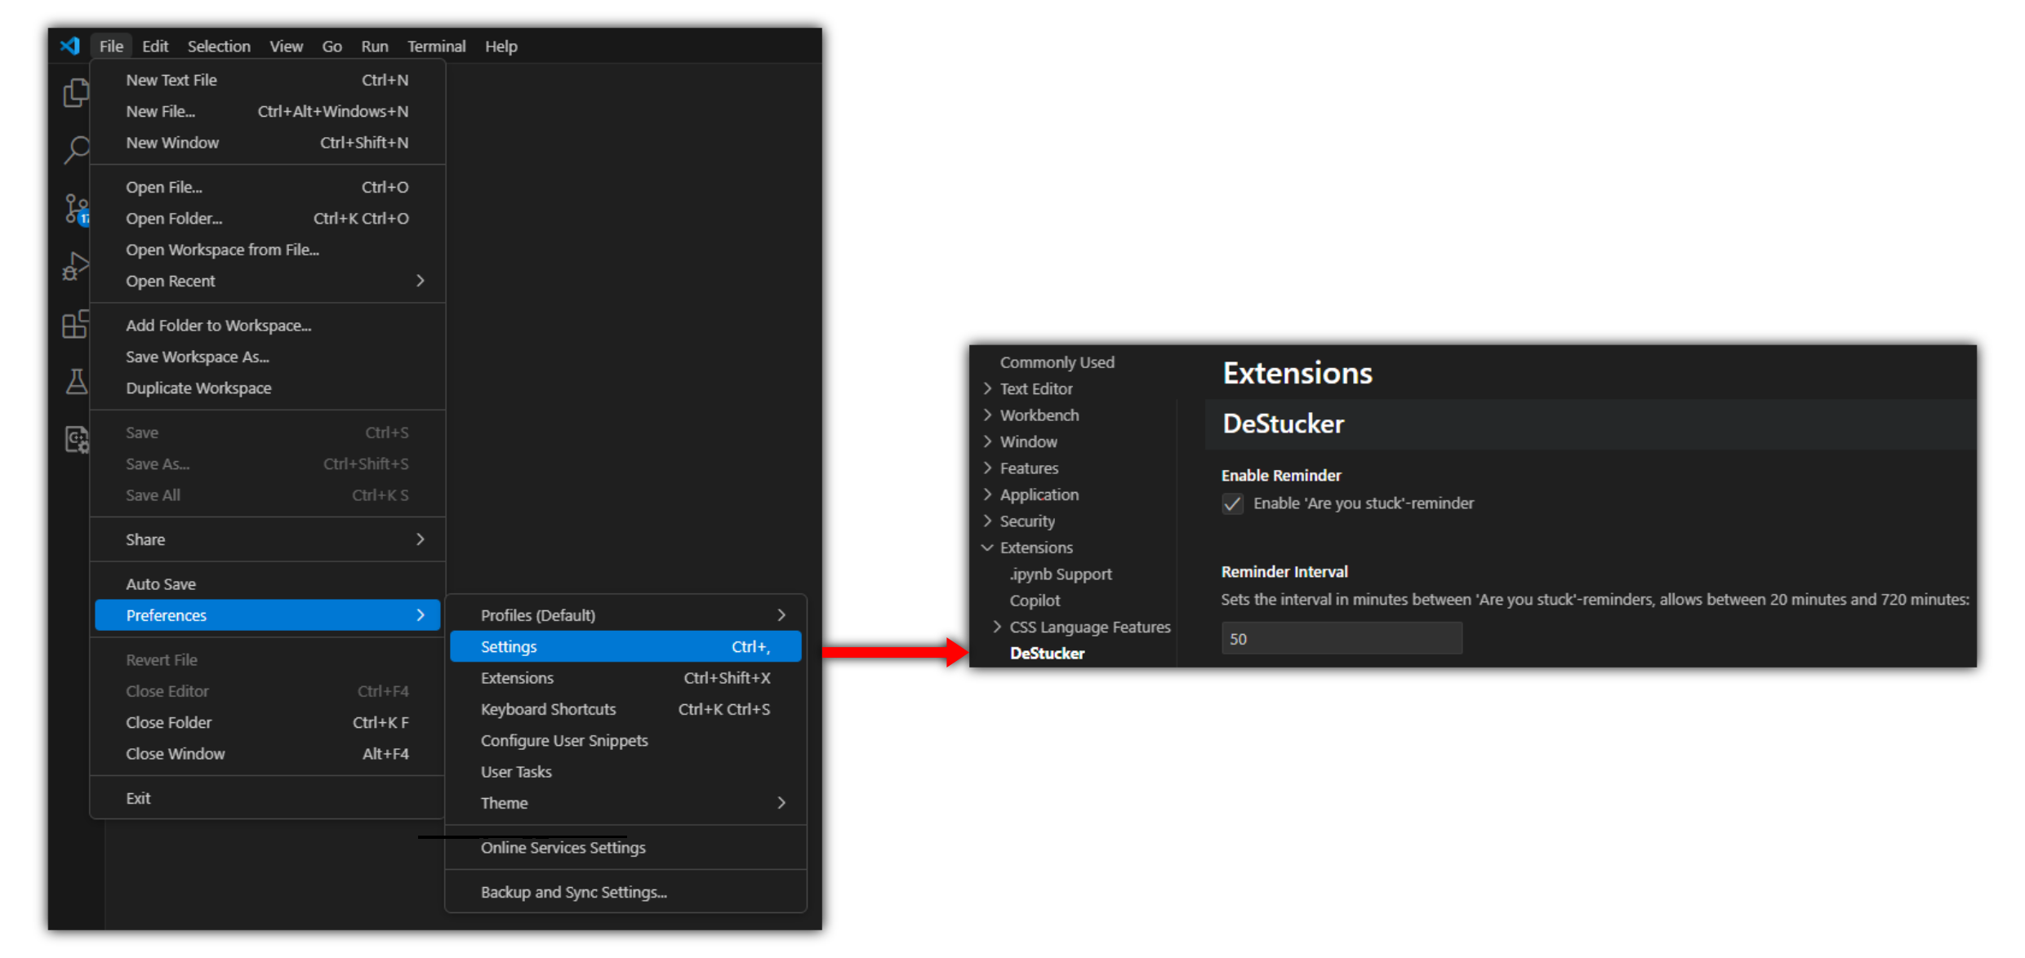This screenshot has width=2025, height=958.
Task: Choose Keyboard Shortcuts from Preferences submenu
Action: pyautogui.click(x=548, y=709)
